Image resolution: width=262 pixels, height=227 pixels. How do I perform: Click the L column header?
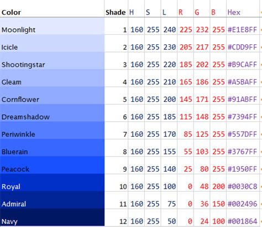point(169,9)
